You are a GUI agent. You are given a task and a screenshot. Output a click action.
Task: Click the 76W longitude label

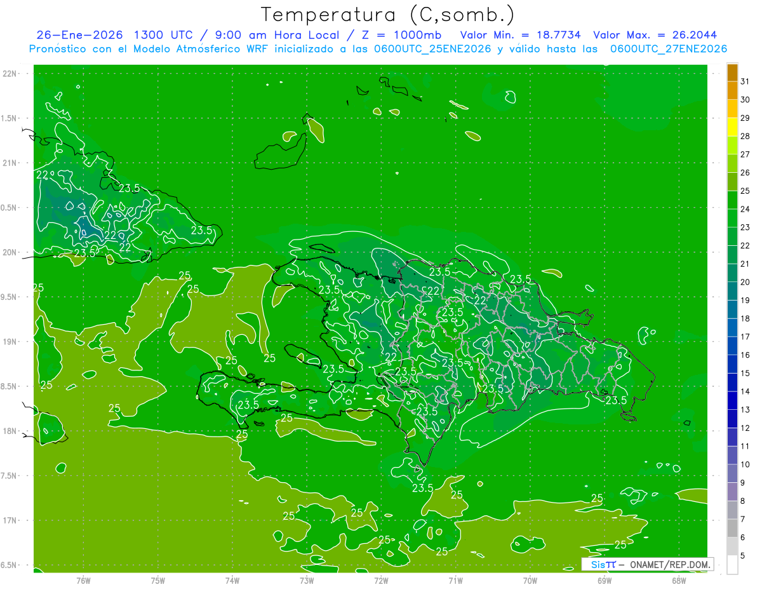point(83,580)
